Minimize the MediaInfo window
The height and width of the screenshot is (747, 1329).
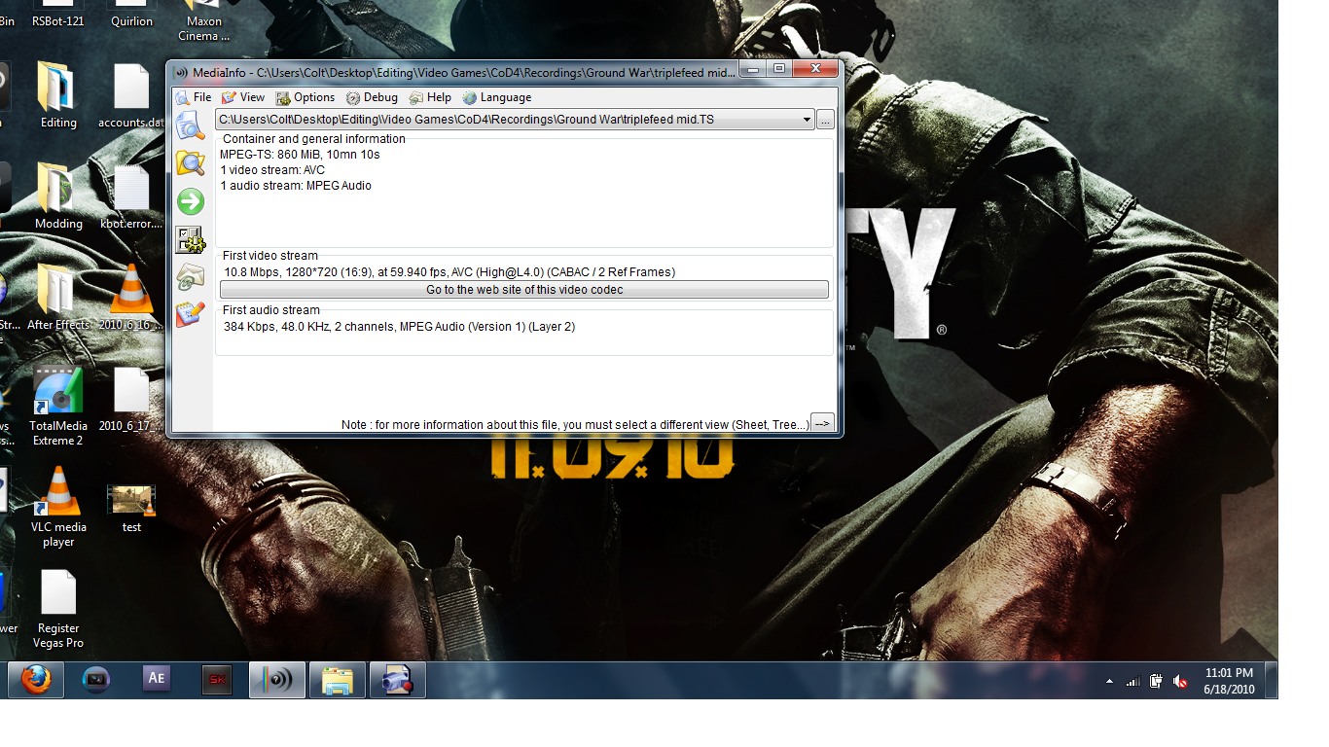(x=752, y=69)
